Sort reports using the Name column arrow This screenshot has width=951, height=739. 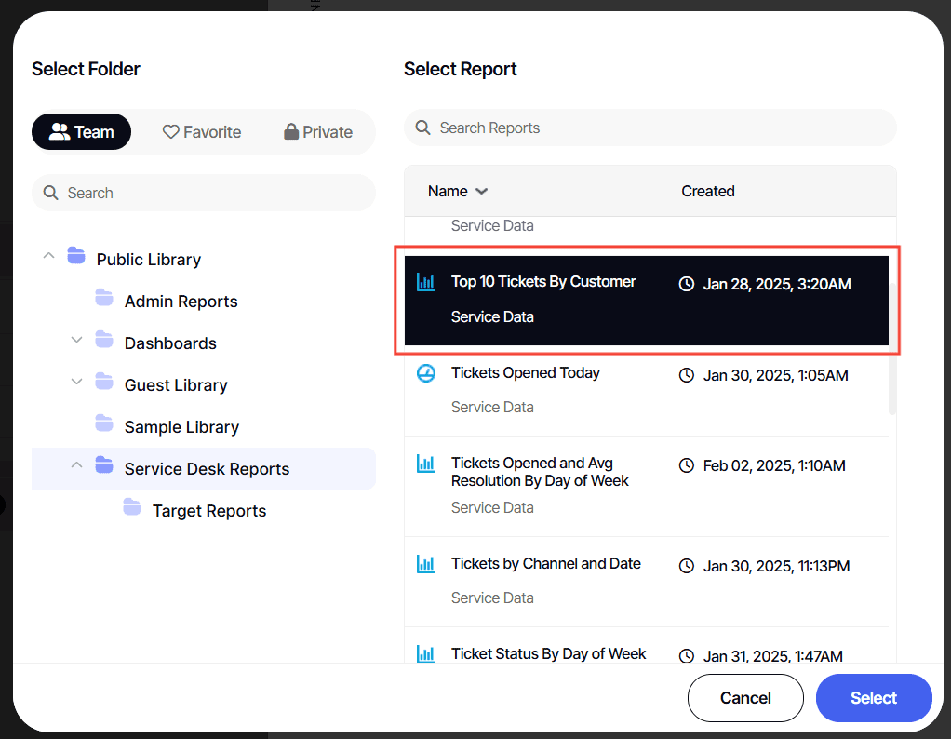[481, 192]
